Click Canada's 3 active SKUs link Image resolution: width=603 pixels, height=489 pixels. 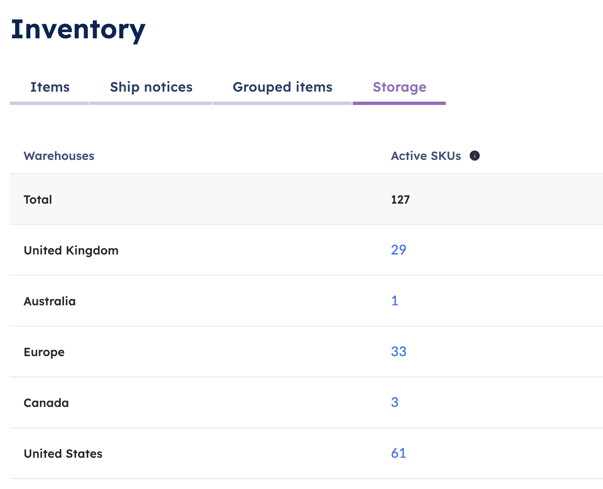click(395, 402)
